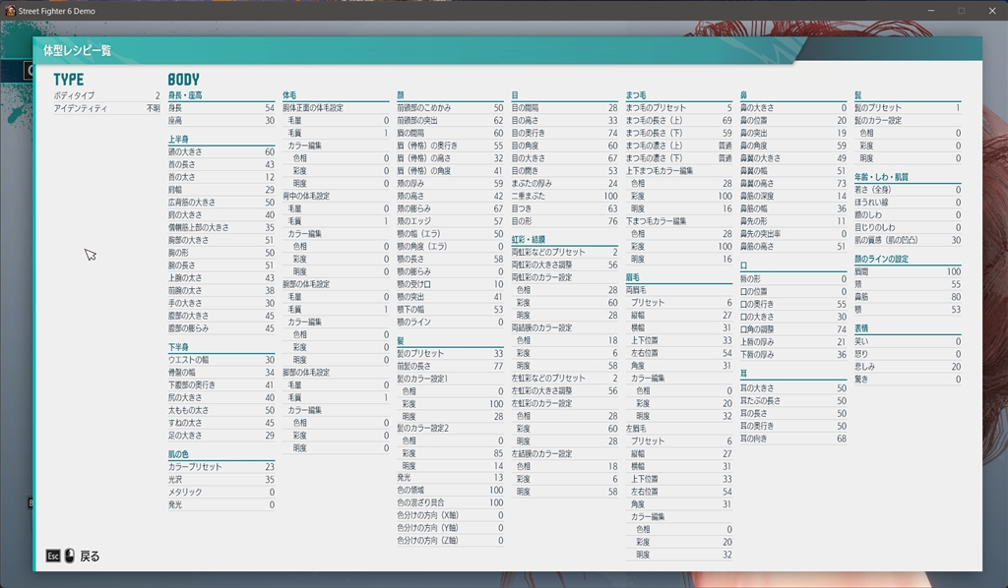Select the ウエストの幅 row

[x=221, y=360]
